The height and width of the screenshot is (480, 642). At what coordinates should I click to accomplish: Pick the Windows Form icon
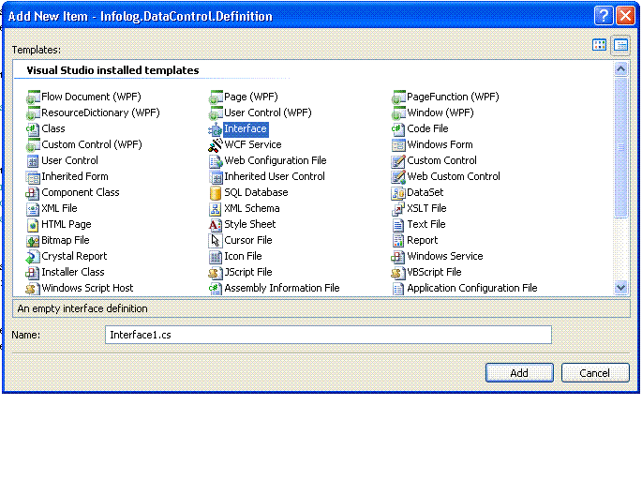click(398, 145)
